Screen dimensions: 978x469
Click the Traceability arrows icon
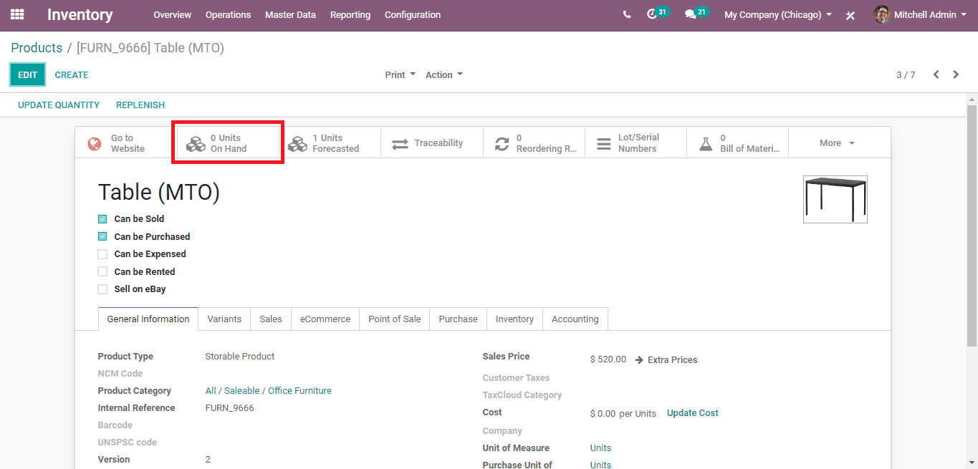tap(400, 144)
